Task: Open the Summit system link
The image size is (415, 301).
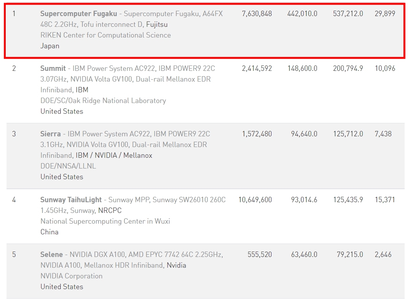Action: tap(53, 69)
